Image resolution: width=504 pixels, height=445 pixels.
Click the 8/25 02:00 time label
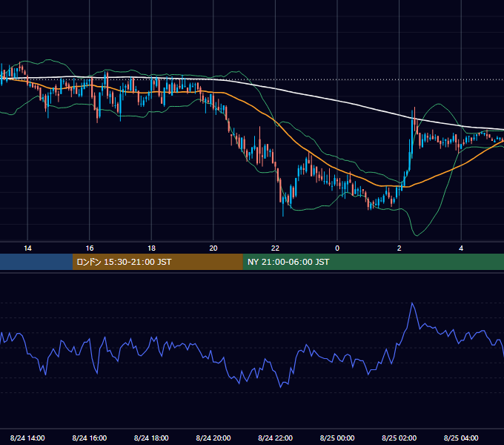399,438
